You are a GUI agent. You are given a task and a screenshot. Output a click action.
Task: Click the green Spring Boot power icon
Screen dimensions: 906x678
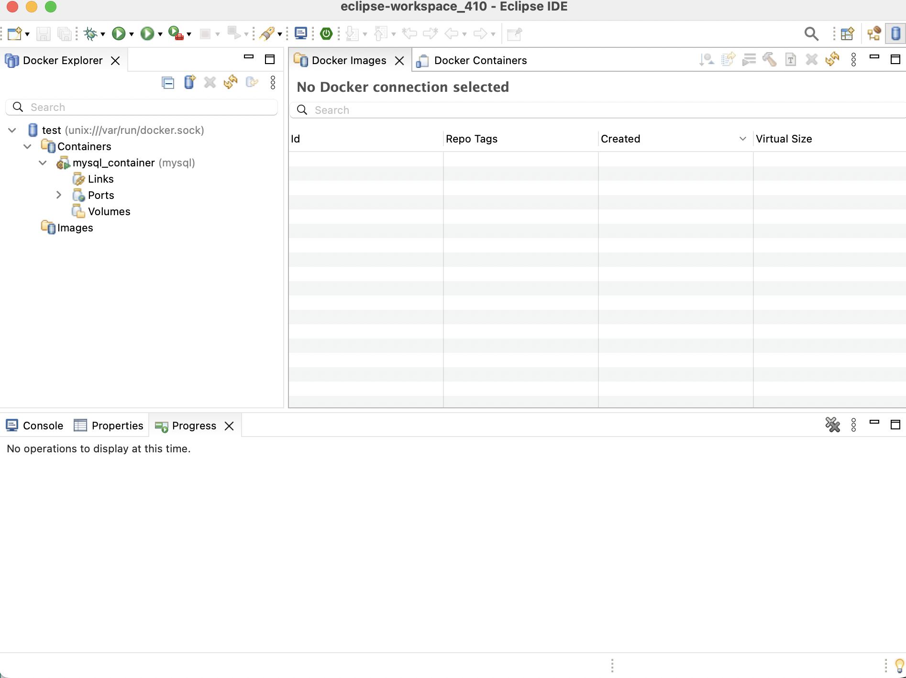[326, 34]
